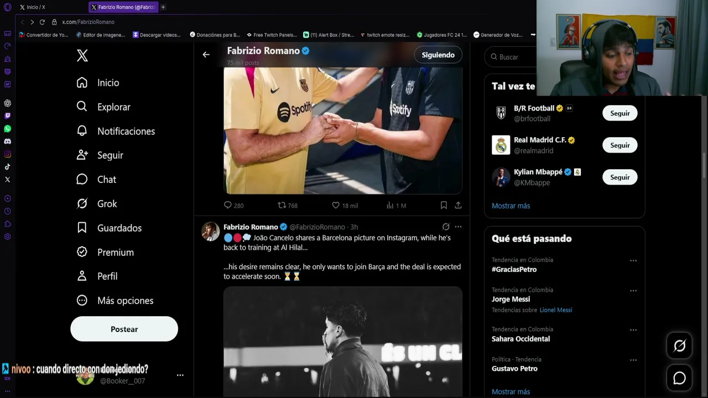Image resolution: width=708 pixels, height=398 pixels.
Task: Open more options for Gustavo Petro trend
Action: (x=633, y=360)
